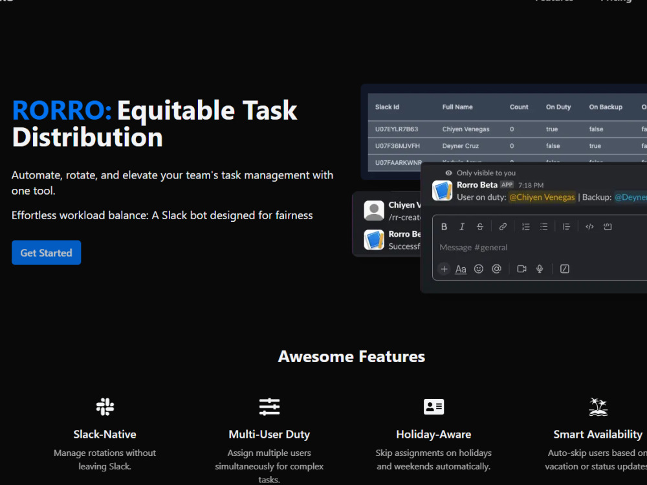
Task: Click the gray user avatar of Chiyen
Action: (374, 210)
